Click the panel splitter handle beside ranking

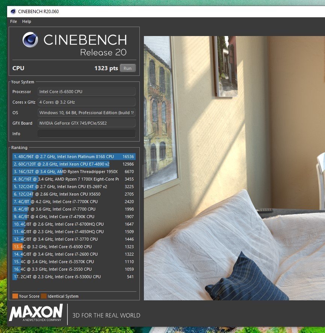142,176
